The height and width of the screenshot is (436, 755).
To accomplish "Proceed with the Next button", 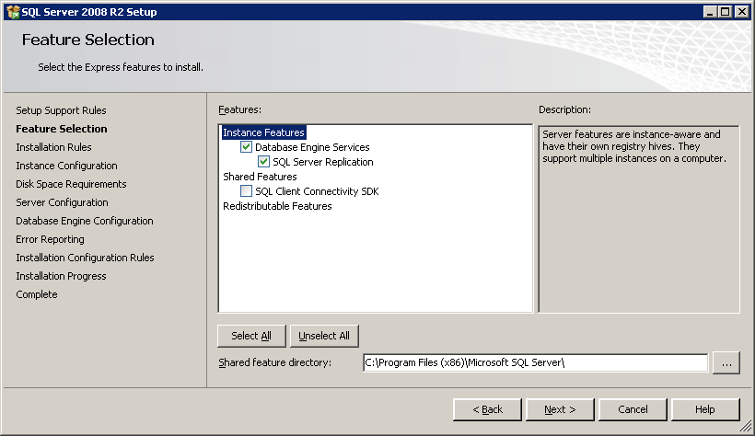I will point(560,409).
